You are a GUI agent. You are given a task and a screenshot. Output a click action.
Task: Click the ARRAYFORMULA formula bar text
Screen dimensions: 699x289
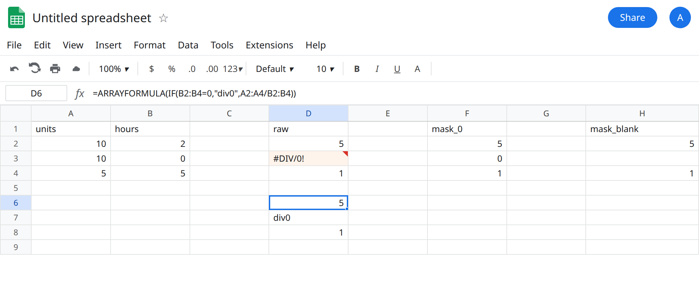tap(195, 93)
